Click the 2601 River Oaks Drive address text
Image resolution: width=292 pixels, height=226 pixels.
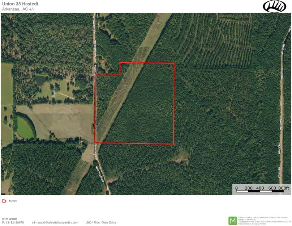102,222
